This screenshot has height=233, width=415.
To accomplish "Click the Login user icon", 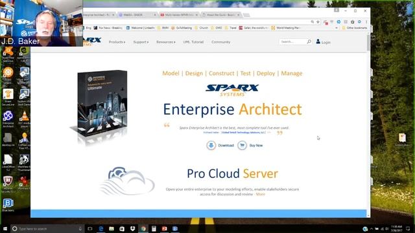I will [318, 41].
